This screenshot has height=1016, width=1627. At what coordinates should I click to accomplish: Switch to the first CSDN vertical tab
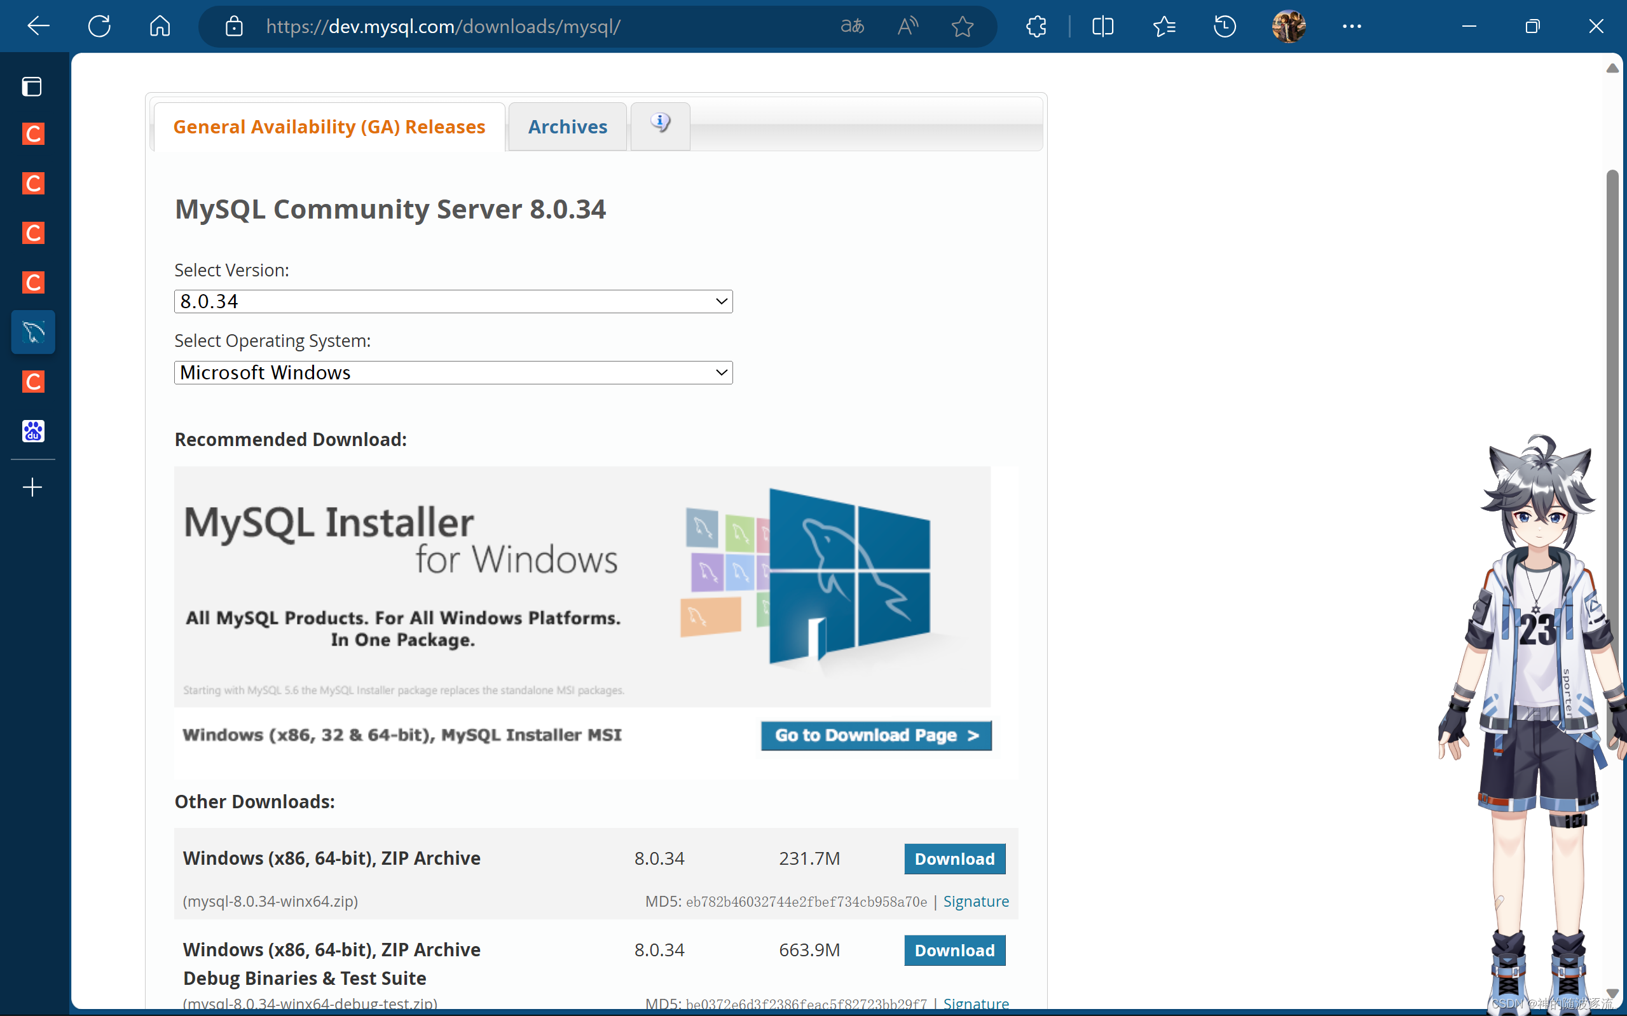coord(33,133)
